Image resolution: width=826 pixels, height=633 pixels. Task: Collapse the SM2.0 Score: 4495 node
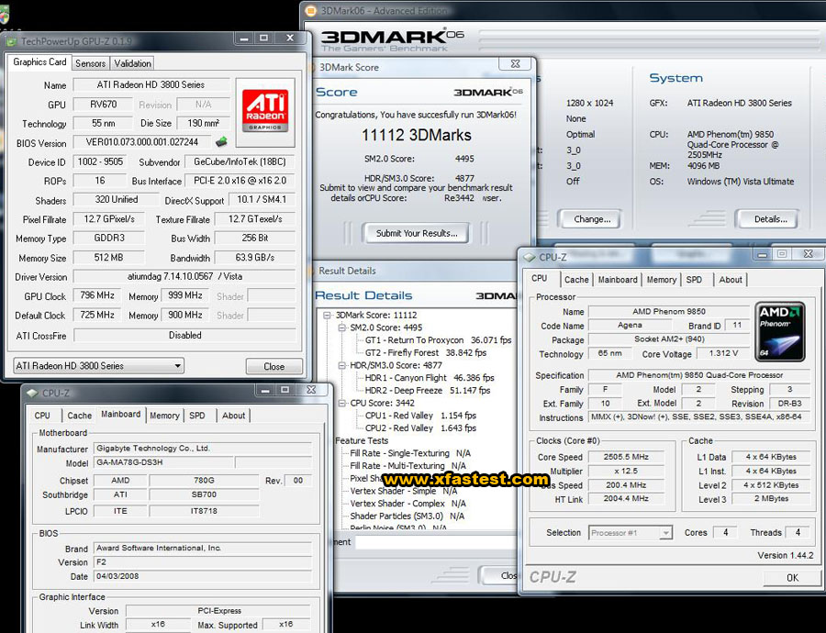(x=342, y=328)
